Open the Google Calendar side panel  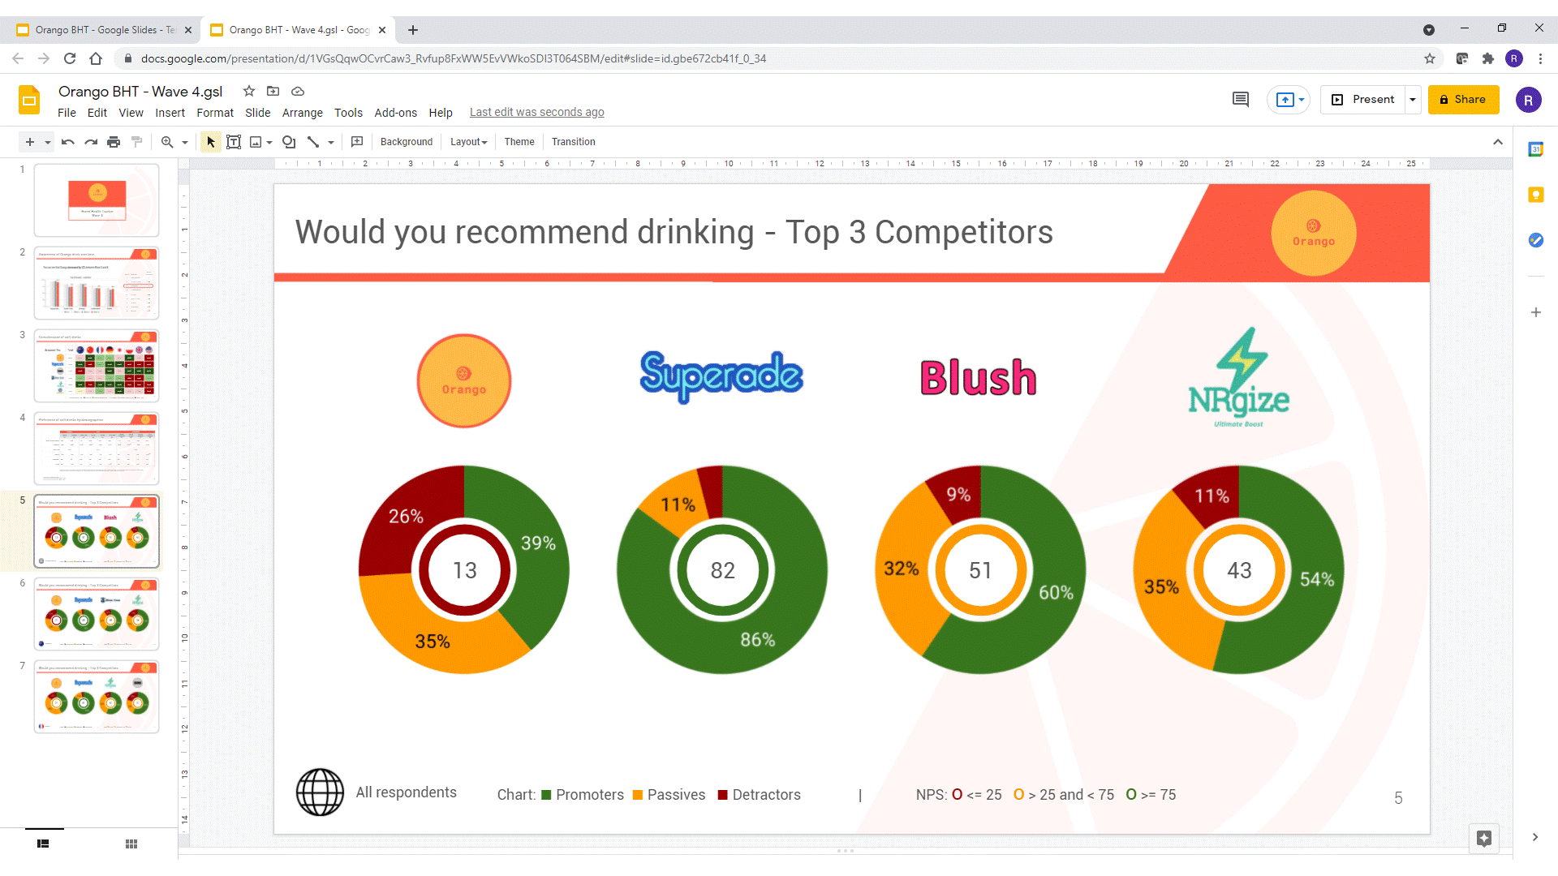click(x=1535, y=149)
